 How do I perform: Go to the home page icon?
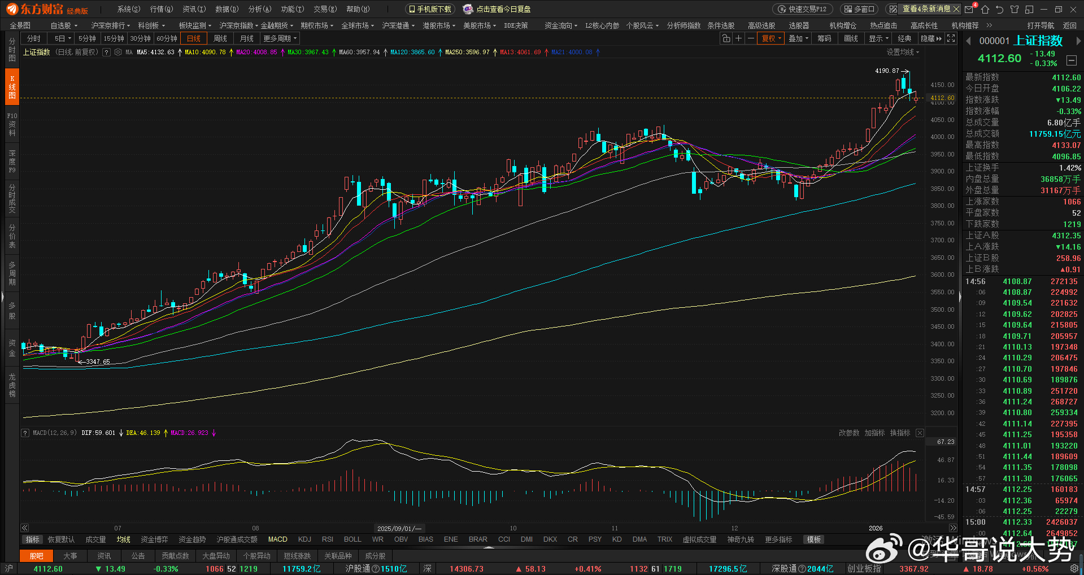[x=986, y=9]
